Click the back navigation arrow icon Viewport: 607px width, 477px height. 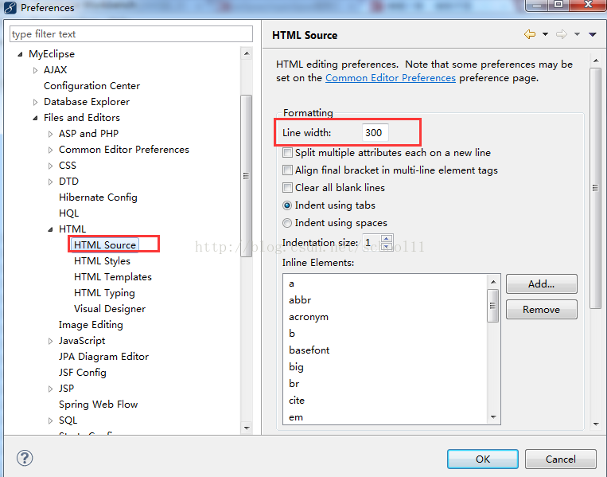tap(530, 34)
